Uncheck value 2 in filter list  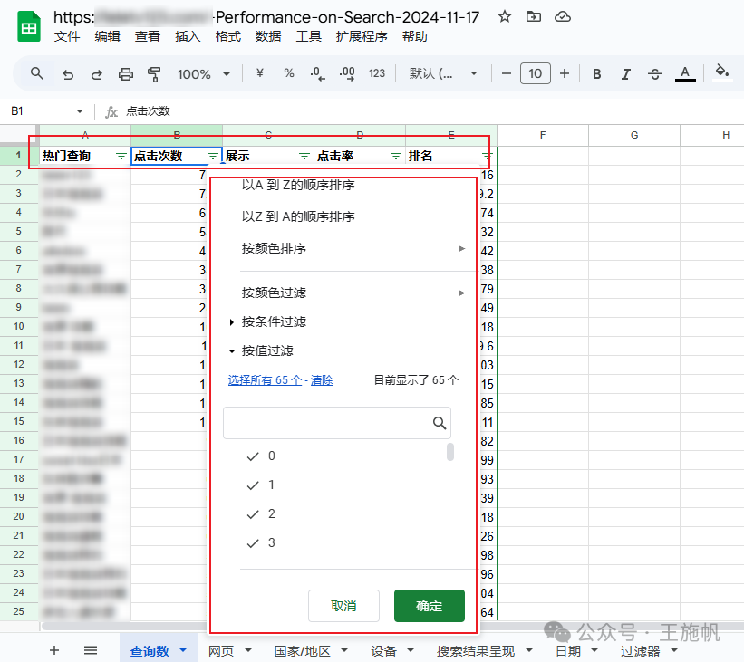point(253,514)
